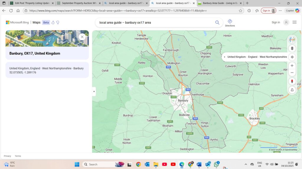Collapse the left panel with the map-edge chevron
This screenshot has width=302, height=169.
(x=94, y=91)
